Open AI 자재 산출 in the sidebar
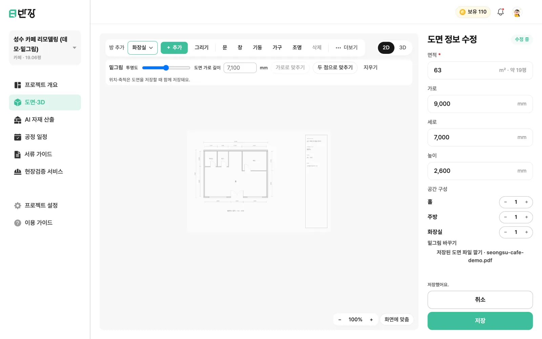The image size is (542, 339). 45,119
